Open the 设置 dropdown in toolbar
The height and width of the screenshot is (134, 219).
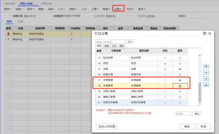[x=118, y=9]
